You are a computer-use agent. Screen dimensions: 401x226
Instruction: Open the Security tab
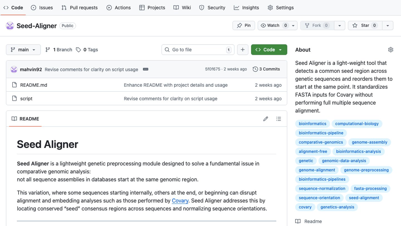(x=212, y=8)
